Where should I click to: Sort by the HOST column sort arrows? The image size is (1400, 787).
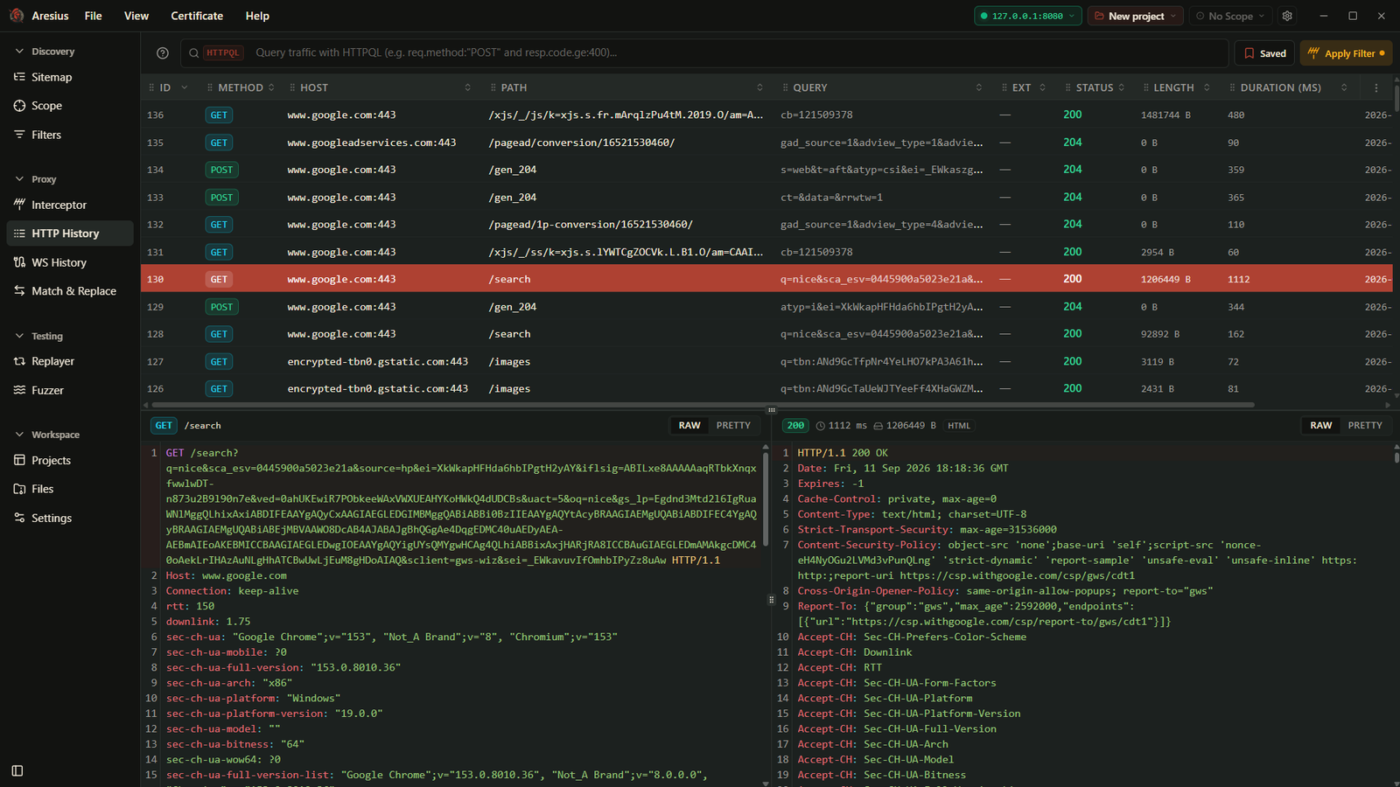coord(467,87)
